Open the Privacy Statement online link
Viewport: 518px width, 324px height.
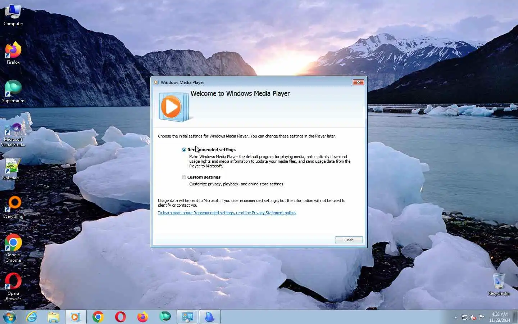227,213
